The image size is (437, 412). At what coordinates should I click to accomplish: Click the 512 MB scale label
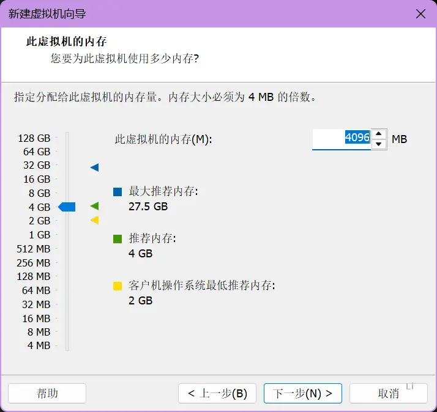[33, 249]
